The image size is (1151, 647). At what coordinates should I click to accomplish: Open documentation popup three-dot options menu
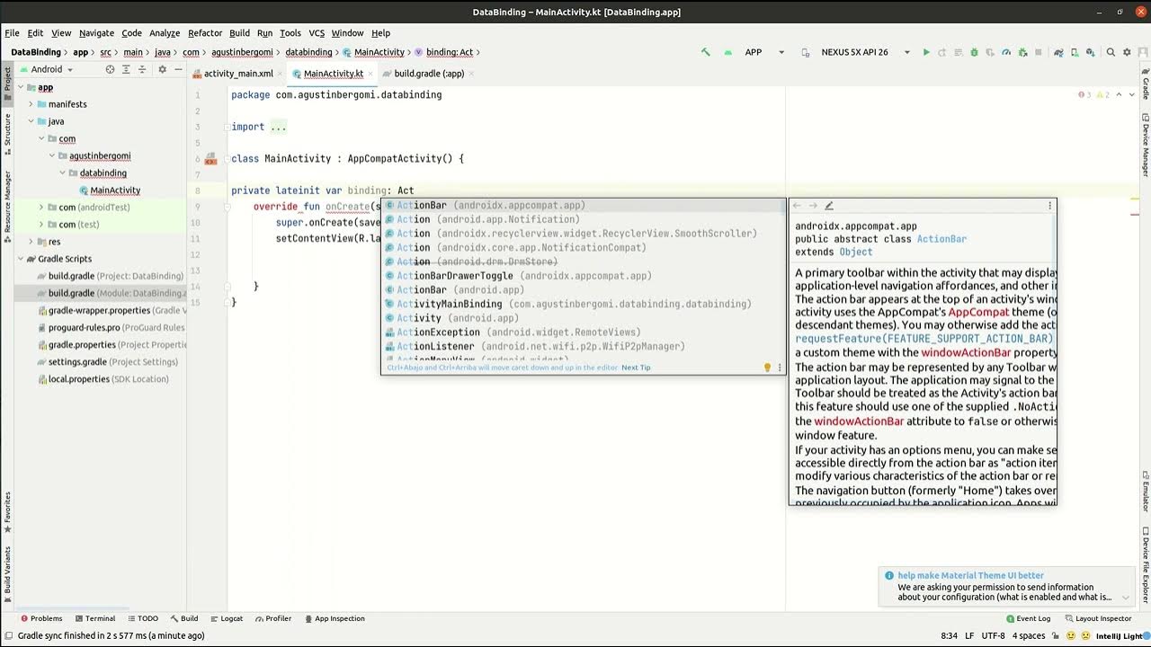[x=1049, y=206]
